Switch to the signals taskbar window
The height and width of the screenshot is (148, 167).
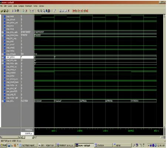pos(122,145)
